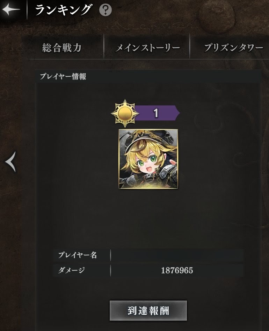The image size is (269, 331).
Task: Select the blonde character avatar thumbnail
Action: pos(148,159)
